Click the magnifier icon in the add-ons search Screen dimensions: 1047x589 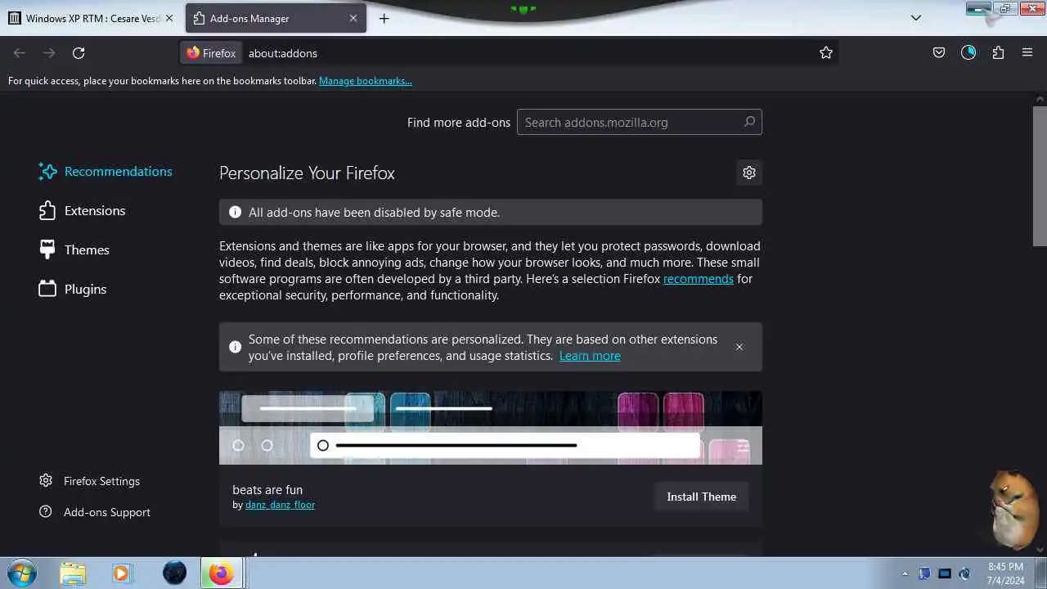coord(749,122)
